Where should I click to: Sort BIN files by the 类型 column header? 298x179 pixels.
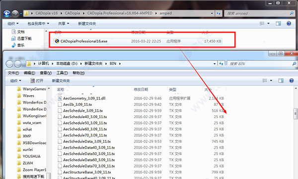point(172,89)
